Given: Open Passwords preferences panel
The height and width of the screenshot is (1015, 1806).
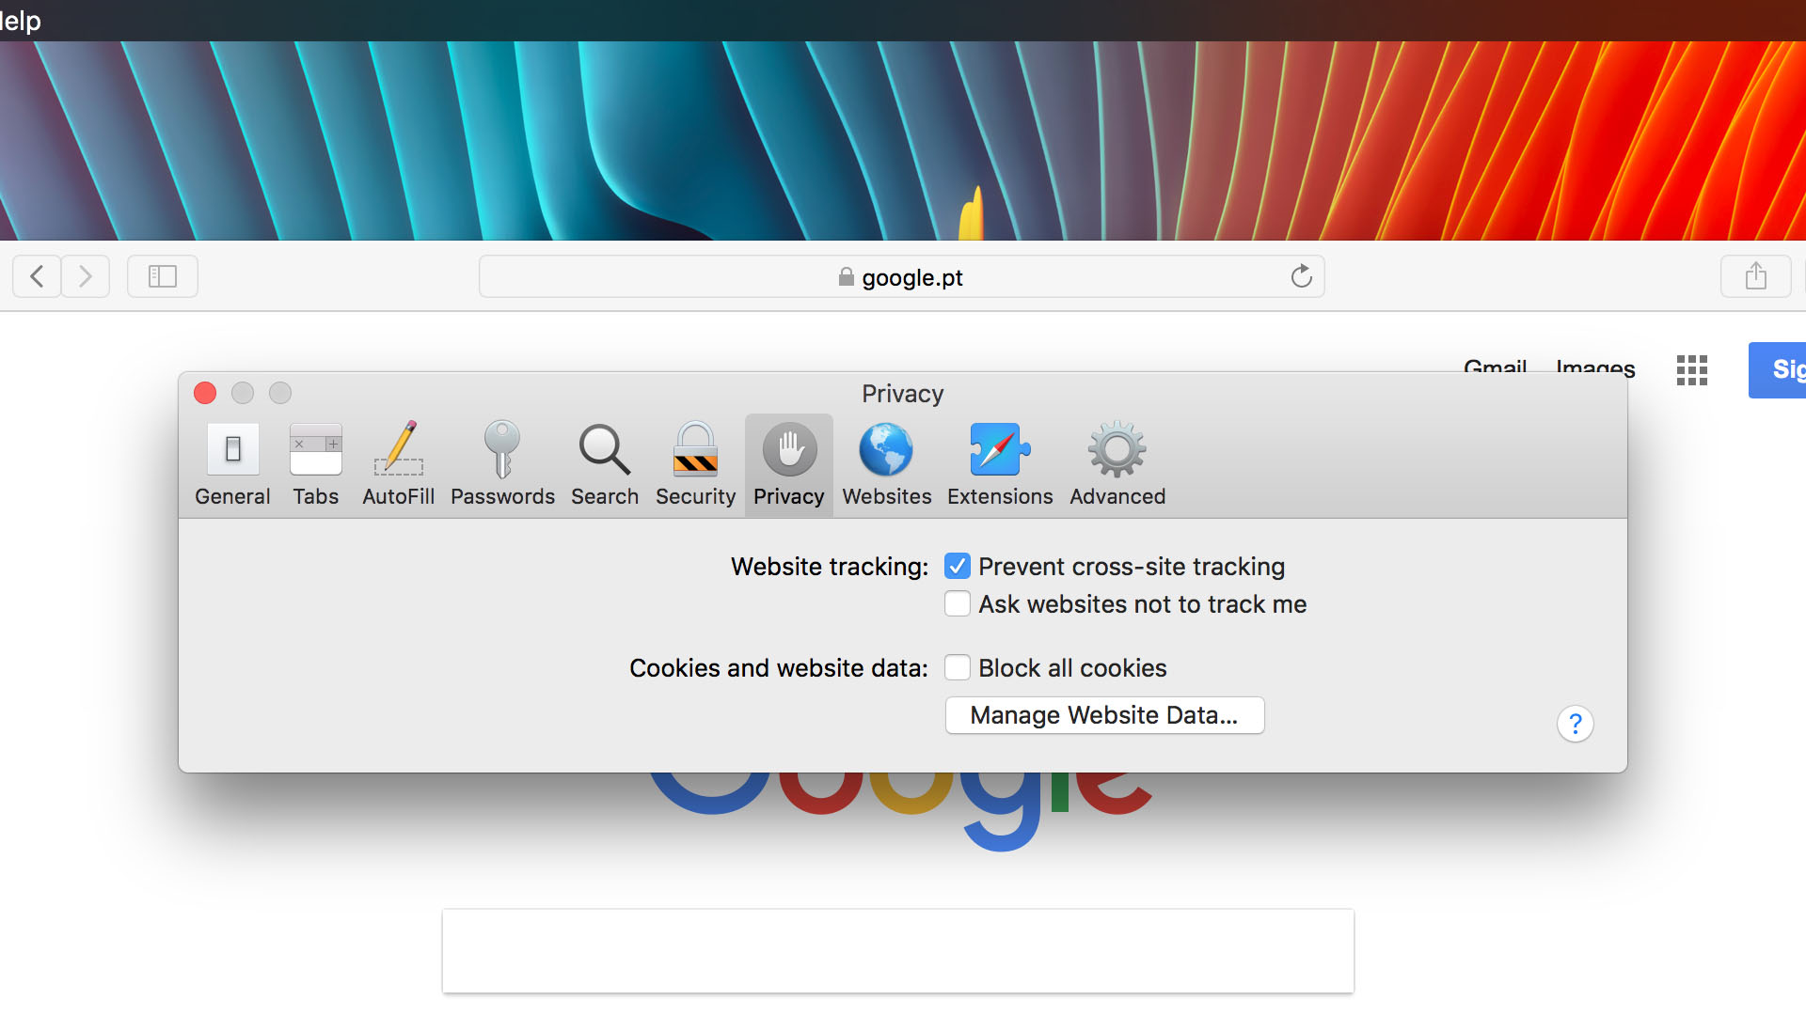Looking at the screenshot, I should coord(501,465).
